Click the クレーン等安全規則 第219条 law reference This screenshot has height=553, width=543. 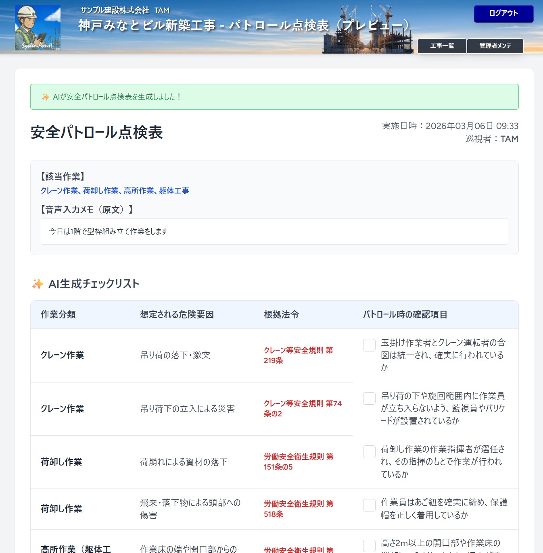click(x=298, y=355)
